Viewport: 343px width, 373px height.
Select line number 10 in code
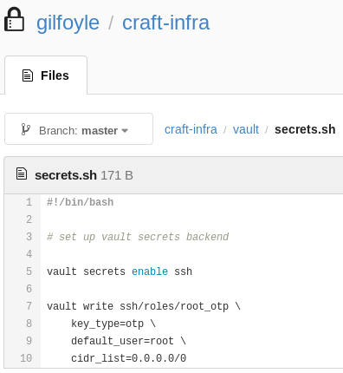tap(26, 358)
